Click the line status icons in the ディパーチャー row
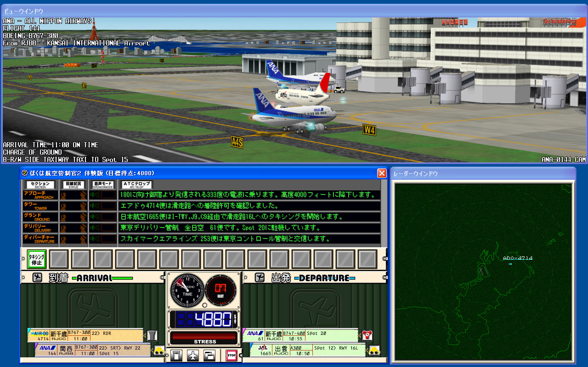Screen dimensions: 588x367 click(73, 239)
